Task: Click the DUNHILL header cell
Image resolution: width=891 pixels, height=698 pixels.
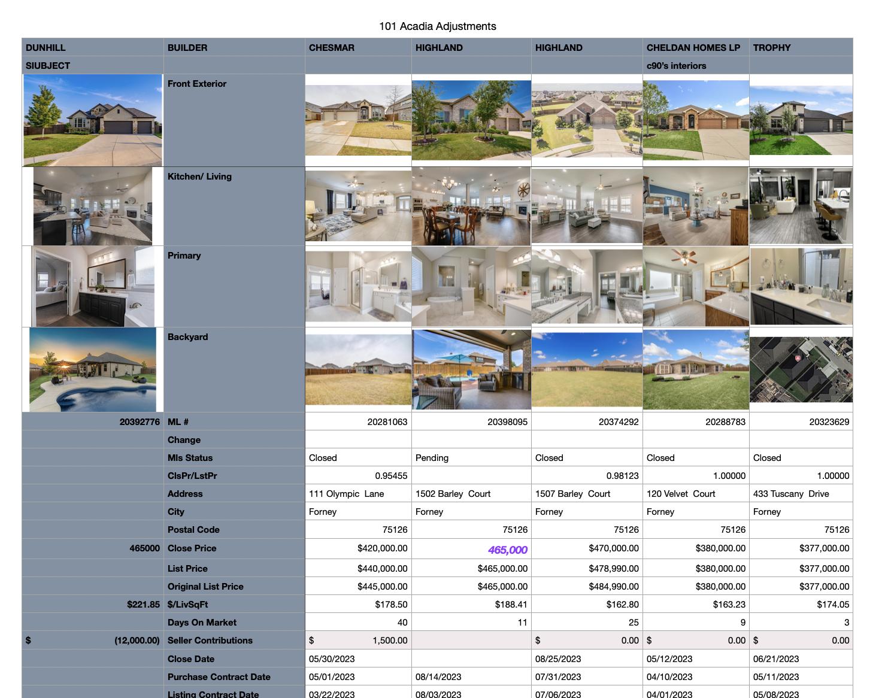Action: 93,47
